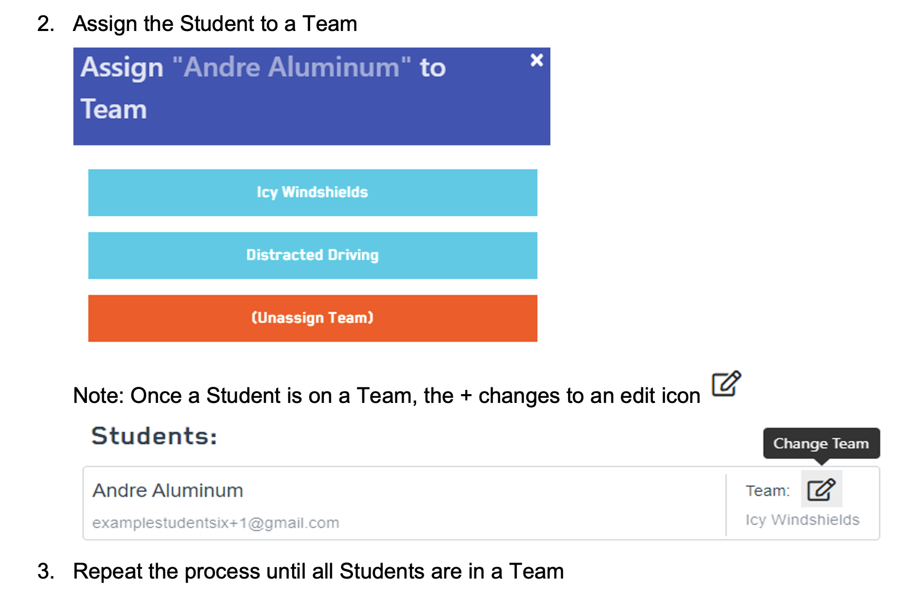Click the "Repeat the process" step text

(318, 571)
